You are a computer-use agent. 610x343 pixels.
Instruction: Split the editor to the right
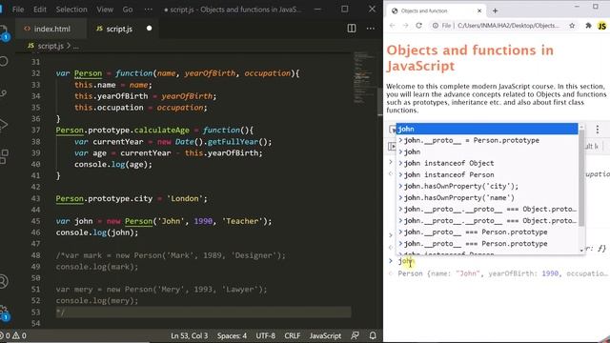click(x=352, y=28)
